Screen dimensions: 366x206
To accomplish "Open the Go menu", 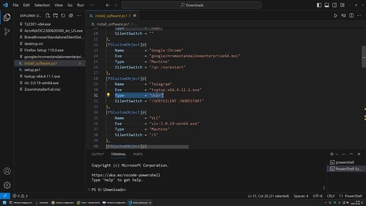I will (x=70, y=5).
